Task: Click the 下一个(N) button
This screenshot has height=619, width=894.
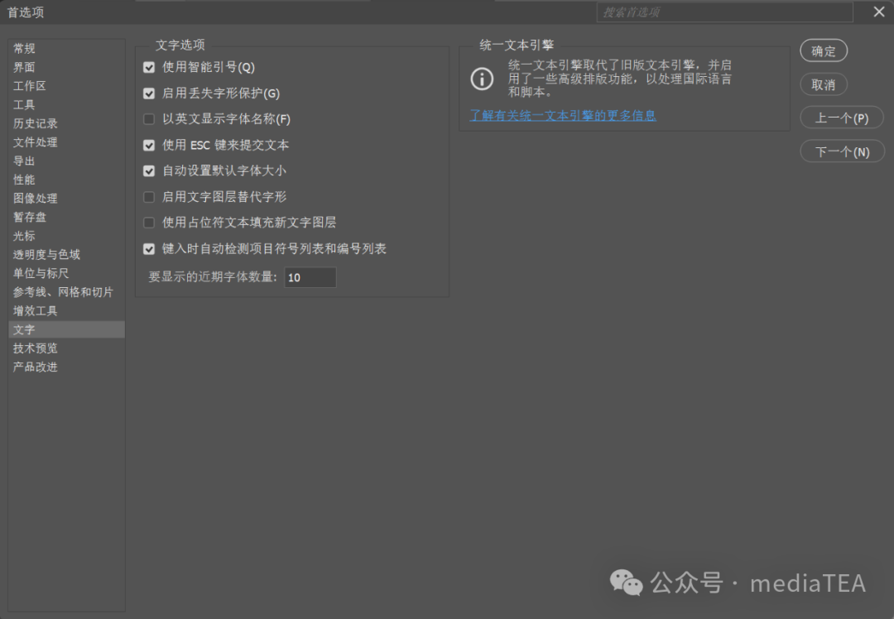Action: tap(842, 151)
